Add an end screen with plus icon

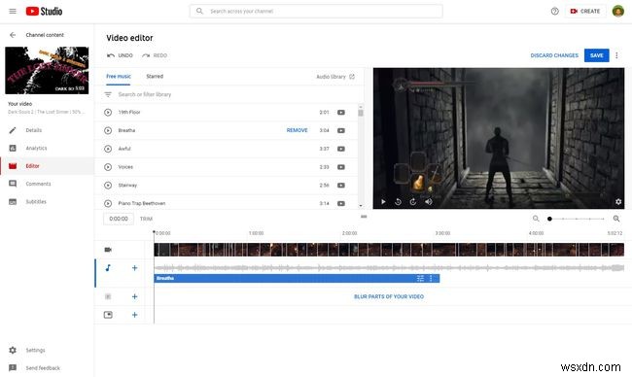[134, 315]
